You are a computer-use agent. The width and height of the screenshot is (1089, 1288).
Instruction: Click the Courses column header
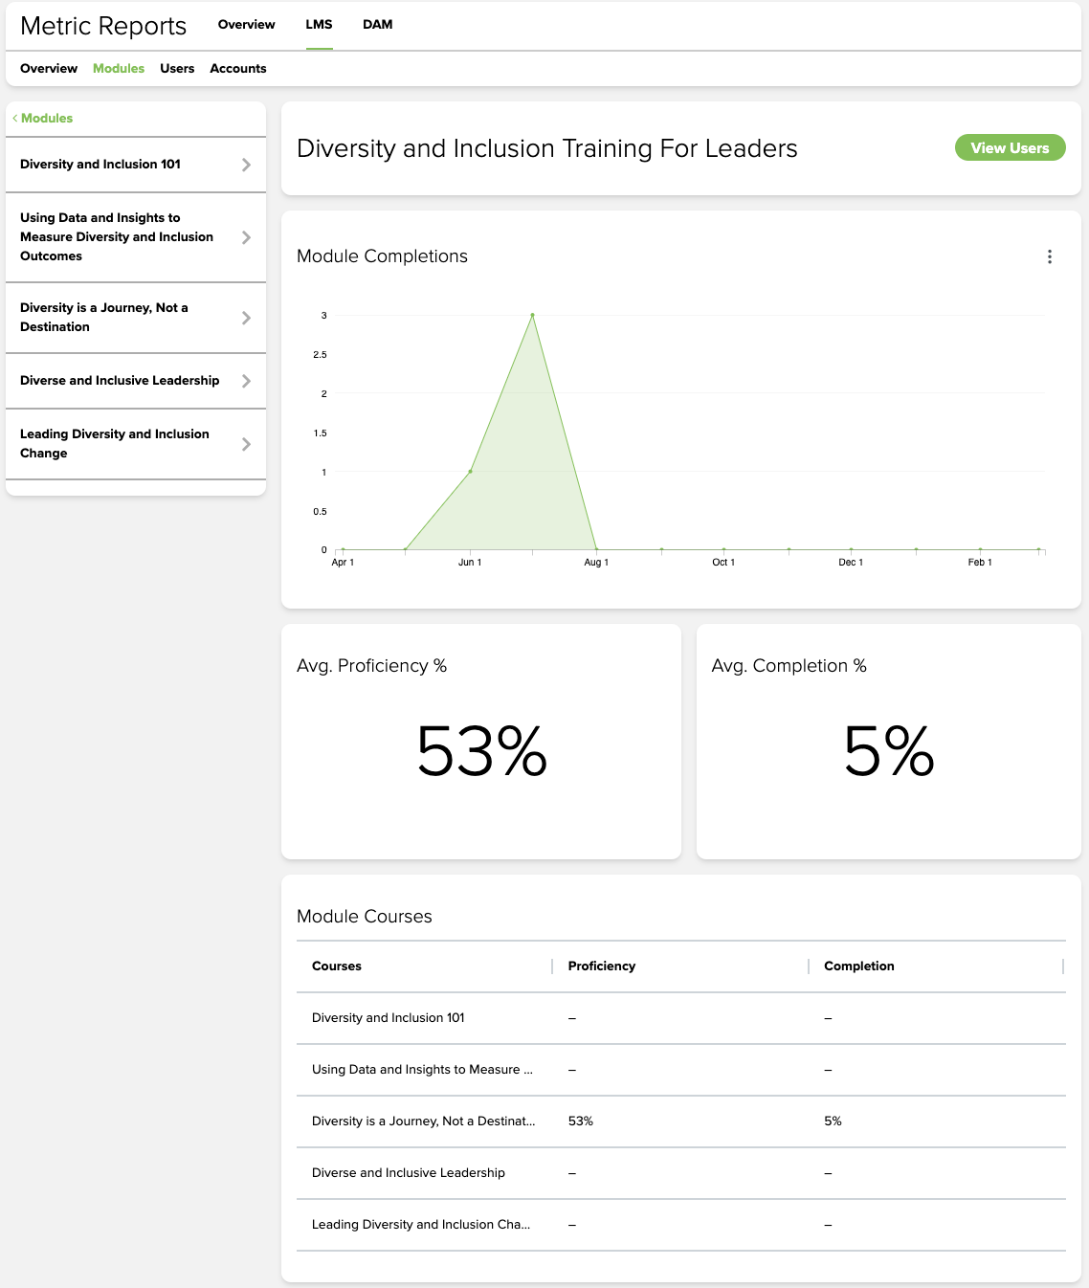(x=337, y=966)
